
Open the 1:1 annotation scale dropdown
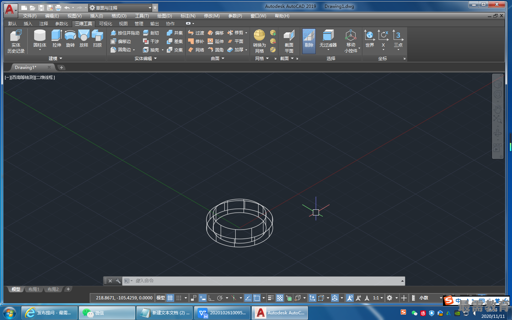pos(378,298)
